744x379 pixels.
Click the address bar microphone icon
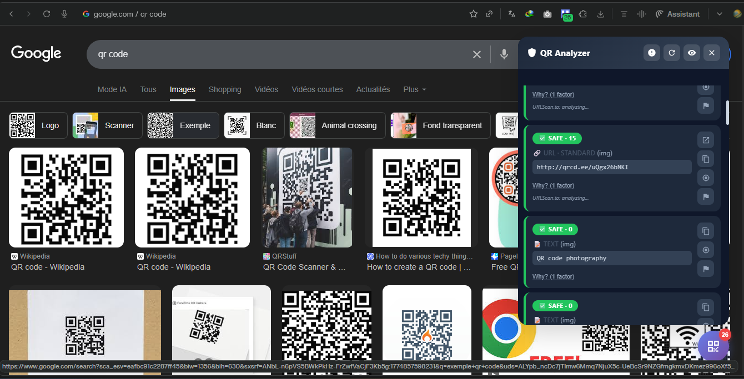pos(64,14)
